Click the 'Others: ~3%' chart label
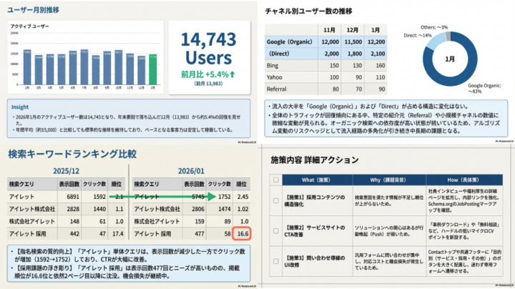The width and height of the screenshot is (515, 289). (x=434, y=27)
